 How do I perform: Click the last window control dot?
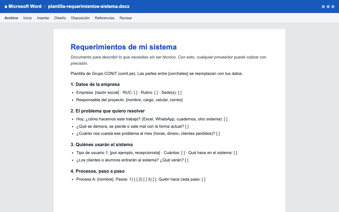pyautogui.click(x=333, y=7)
